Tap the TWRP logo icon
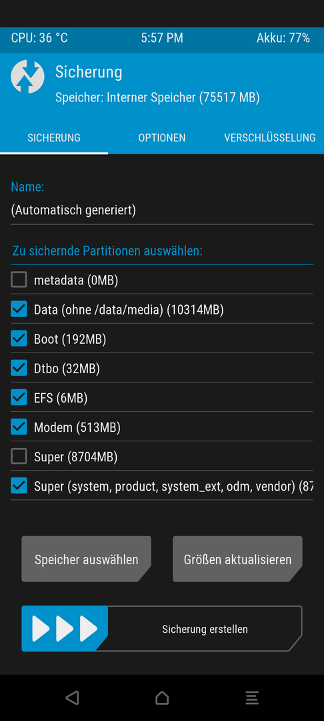 [27, 77]
